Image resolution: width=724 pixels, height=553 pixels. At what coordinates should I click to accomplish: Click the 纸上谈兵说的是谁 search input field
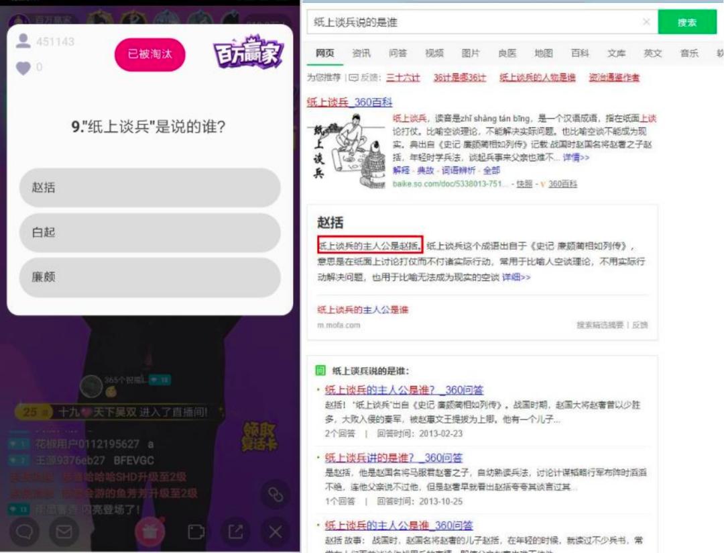[436, 21]
